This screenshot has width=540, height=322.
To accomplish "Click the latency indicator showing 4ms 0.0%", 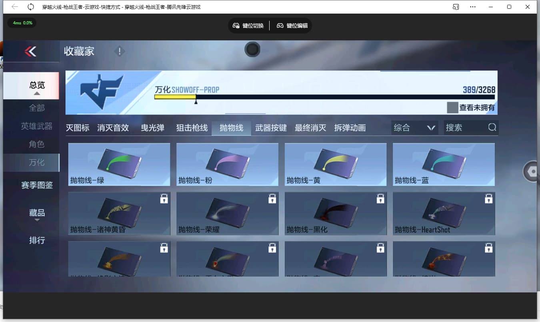I will tap(22, 23).
